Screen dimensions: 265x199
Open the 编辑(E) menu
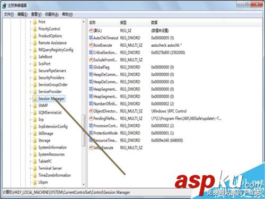pos(22,14)
